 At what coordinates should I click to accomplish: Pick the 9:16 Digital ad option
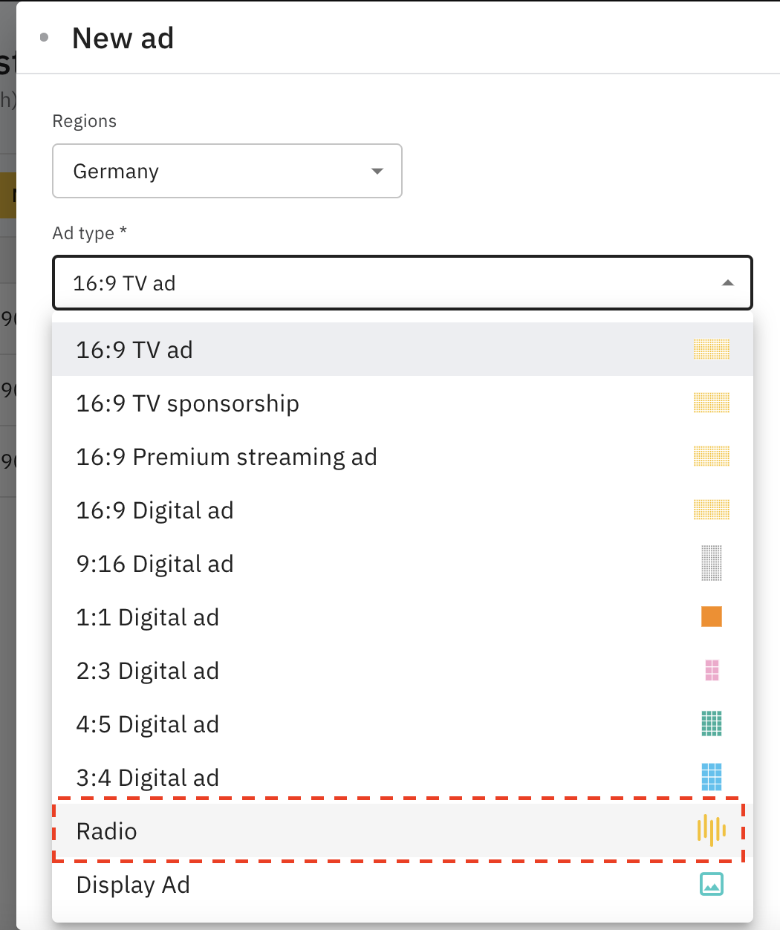tap(155, 564)
